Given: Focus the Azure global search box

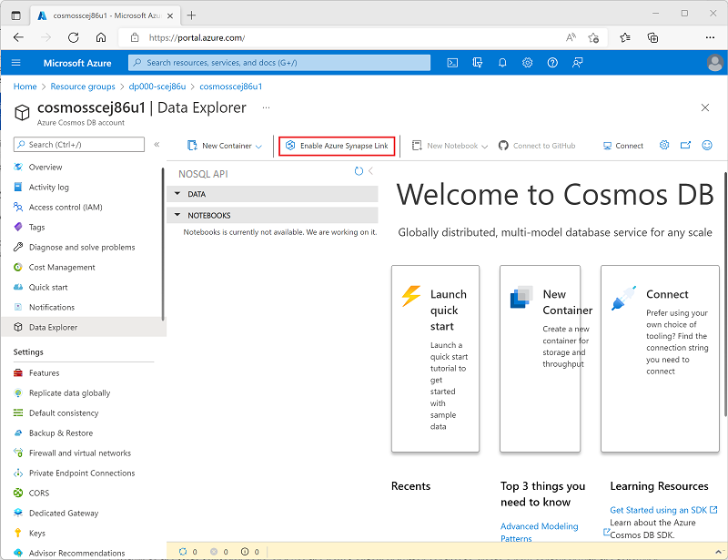Looking at the screenshot, I should coord(279,63).
